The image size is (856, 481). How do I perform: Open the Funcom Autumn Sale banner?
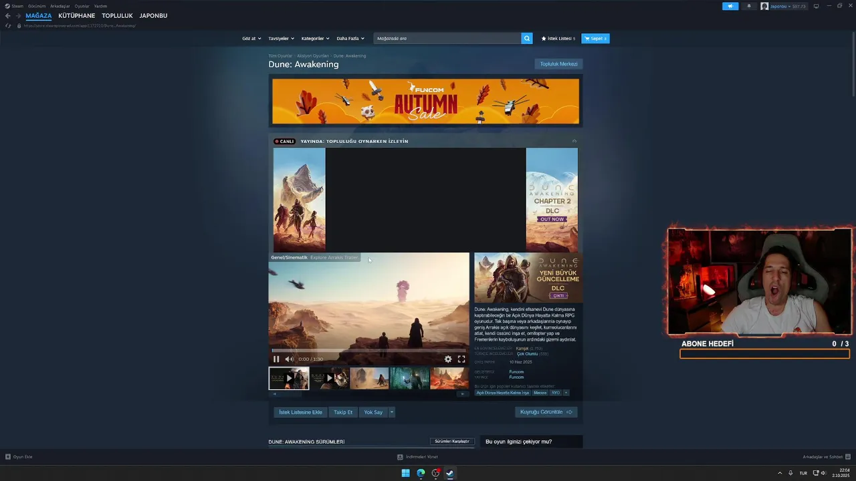426,101
